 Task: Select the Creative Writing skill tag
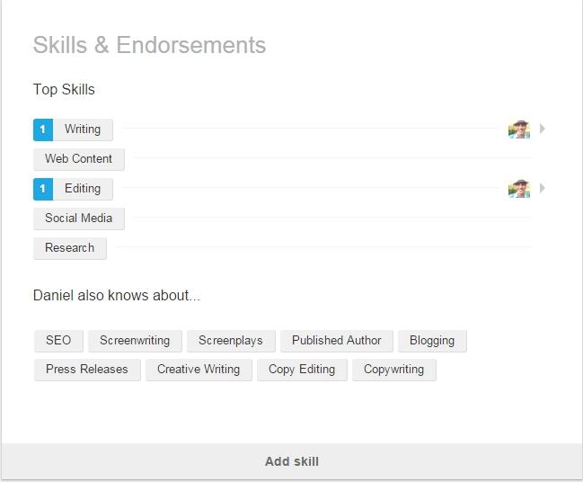pos(199,370)
